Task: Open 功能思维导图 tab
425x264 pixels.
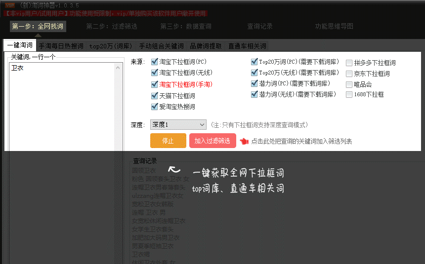Action: (334, 26)
